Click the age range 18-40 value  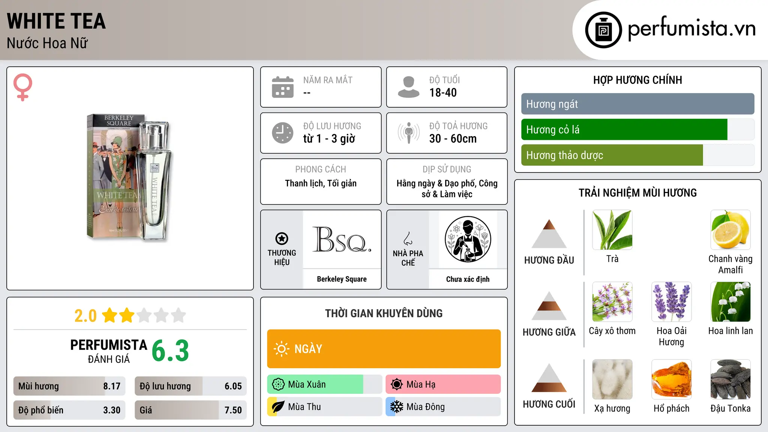tap(443, 93)
